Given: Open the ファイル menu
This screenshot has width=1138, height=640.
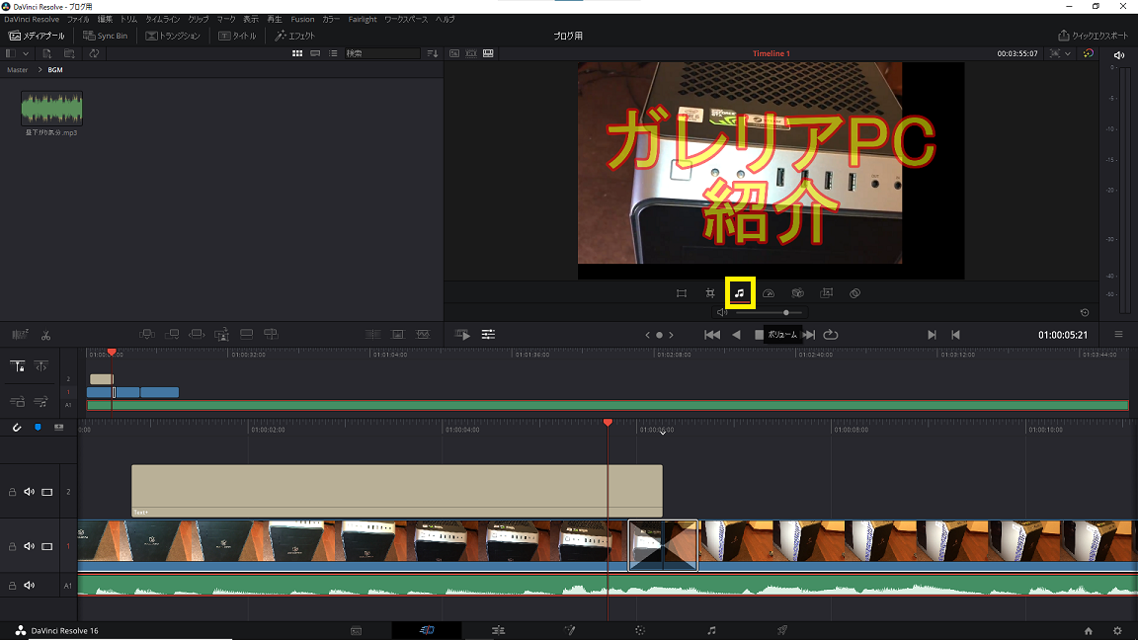Looking at the screenshot, I should click(x=78, y=20).
